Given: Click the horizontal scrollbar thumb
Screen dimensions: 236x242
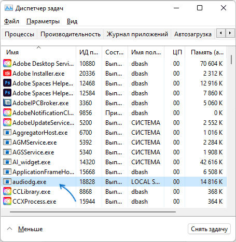Looking at the screenshot, I should [x=93, y=212].
